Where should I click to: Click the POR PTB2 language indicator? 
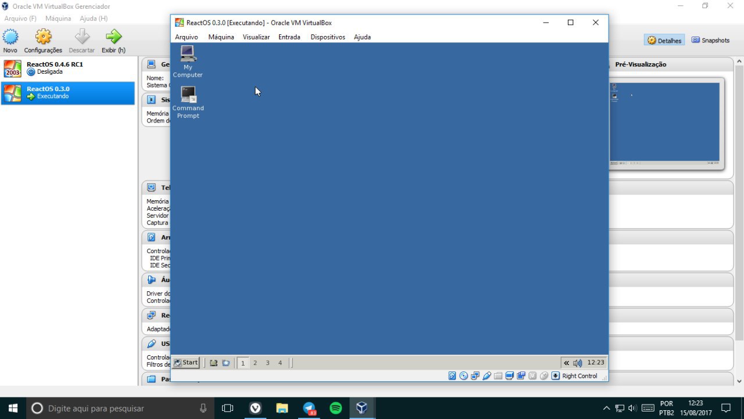coord(667,408)
